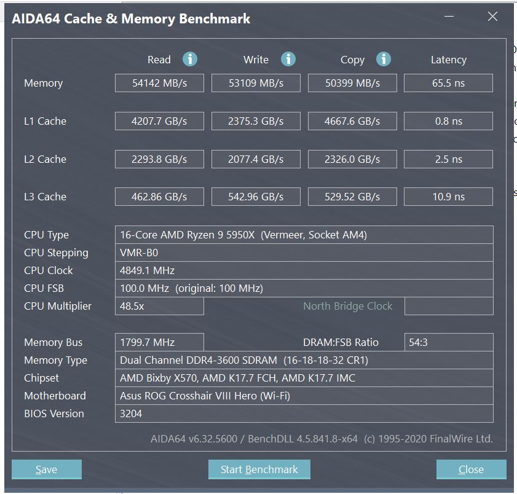Select the Memory Read result field
This screenshot has width=517, height=494.
[159, 83]
